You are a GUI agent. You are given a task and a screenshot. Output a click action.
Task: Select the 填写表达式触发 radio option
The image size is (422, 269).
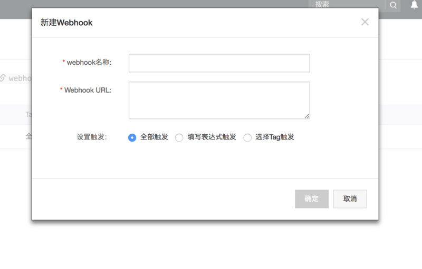pos(179,137)
